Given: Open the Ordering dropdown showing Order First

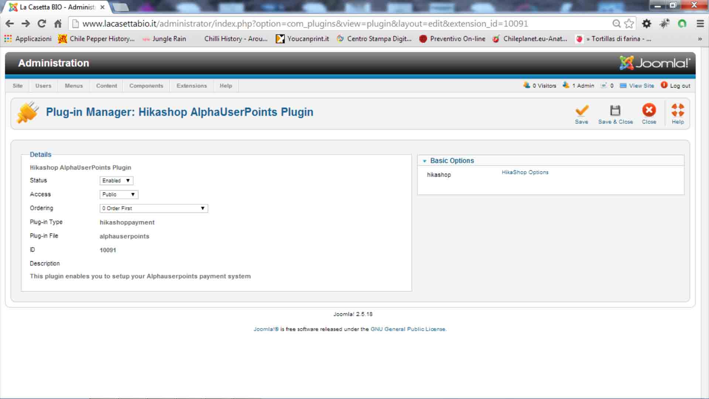Looking at the screenshot, I should point(154,208).
